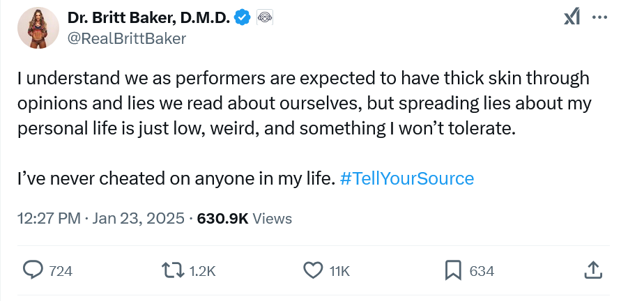
Task: Click the affiliate badge beside verified checkmark
Action: (265, 18)
